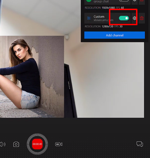Select the Custom xlovecam.com channel name
The image size is (150, 158).
pos(103,18)
